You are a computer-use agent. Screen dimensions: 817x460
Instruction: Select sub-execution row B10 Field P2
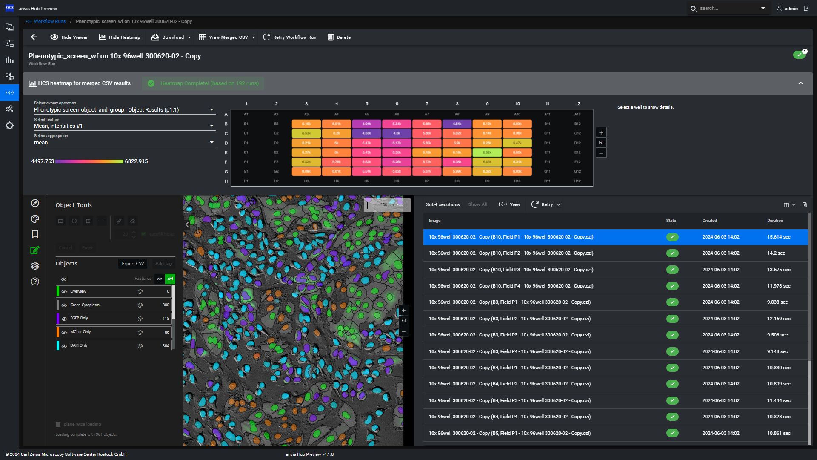click(x=511, y=253)
